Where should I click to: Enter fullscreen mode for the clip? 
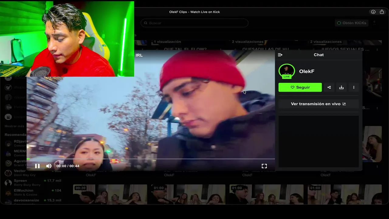264,166
